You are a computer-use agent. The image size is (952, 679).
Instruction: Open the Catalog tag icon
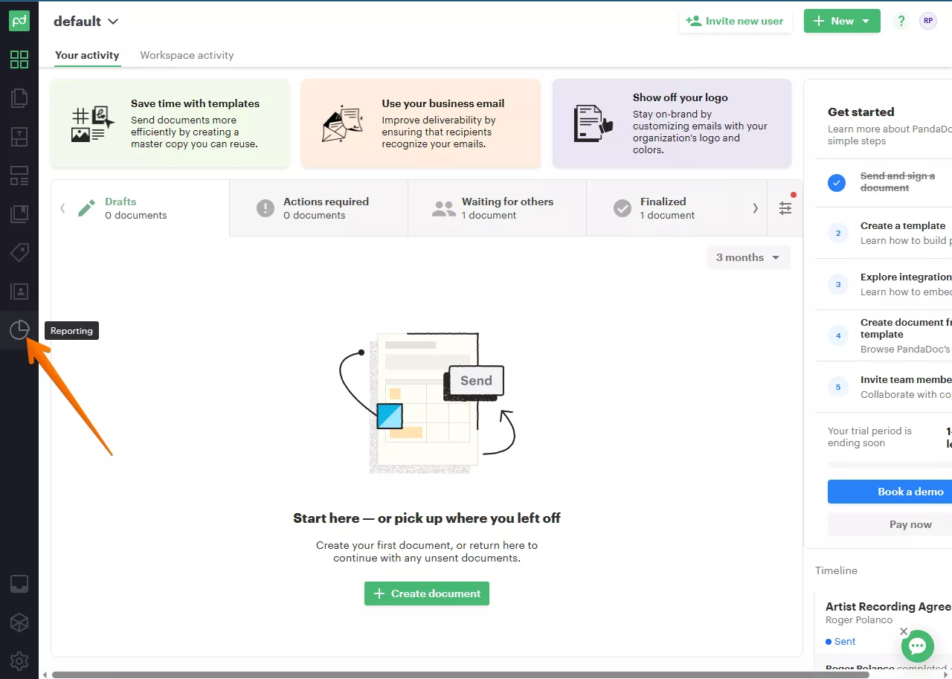click(x=19, y=253)
